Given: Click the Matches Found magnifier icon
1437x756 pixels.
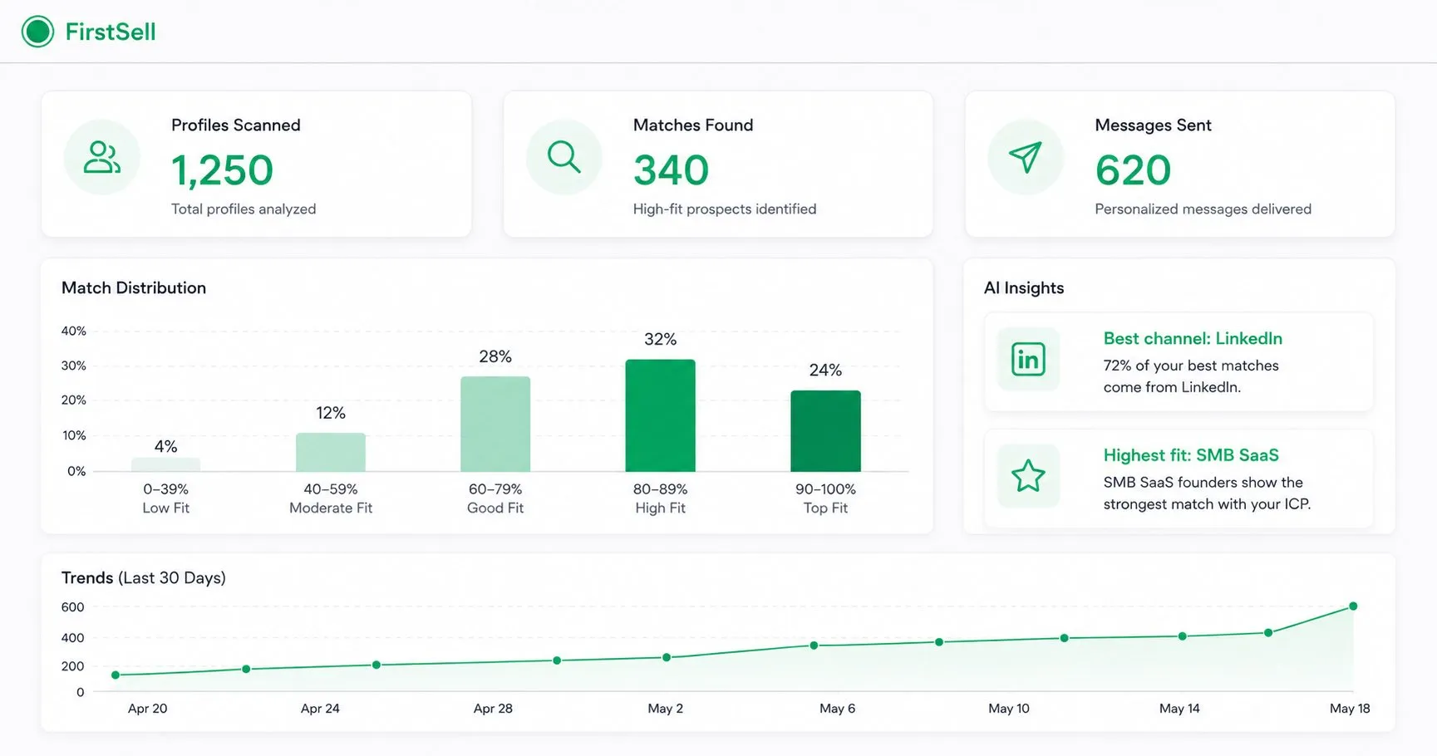Looking at the screenshot, I should click(x=563, y=157).
